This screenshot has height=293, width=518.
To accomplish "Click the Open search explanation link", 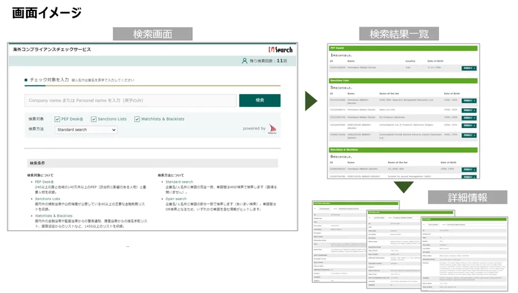I will (176, 199).
